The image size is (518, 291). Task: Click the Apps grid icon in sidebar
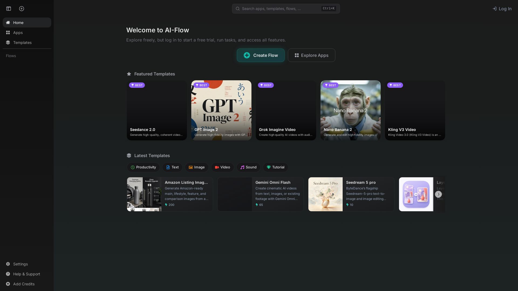[x=8, y=33]
